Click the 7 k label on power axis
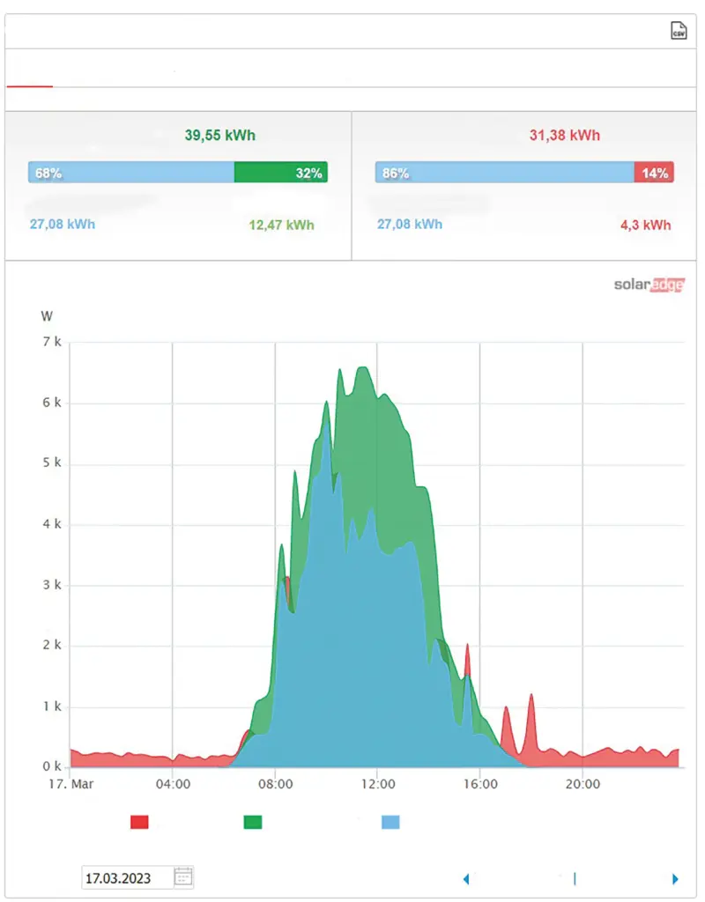This screenshot has height=902, width=705. [50, 342]
